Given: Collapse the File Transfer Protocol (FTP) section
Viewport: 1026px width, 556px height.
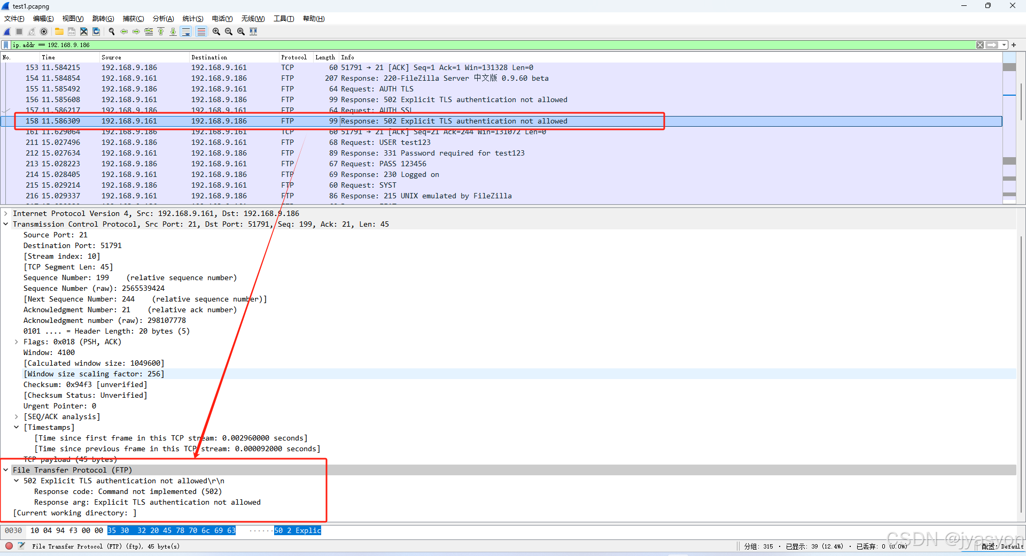Looking at the screenshot, I should [6, 470].
